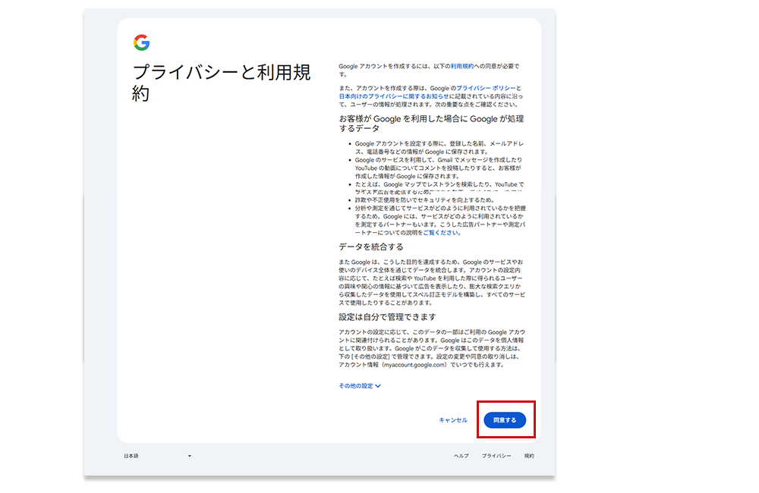Click the データを統合する heading
Screen dimensions: 759x493
pos(371,246)
